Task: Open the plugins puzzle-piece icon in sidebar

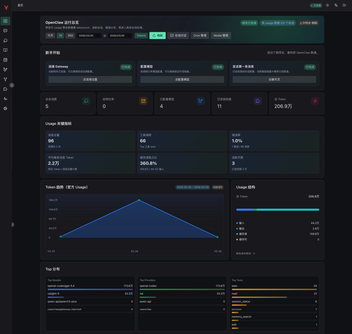Action: click(x=5, y=89)
